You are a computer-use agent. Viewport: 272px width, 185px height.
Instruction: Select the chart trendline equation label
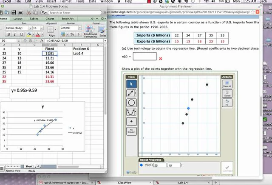(x=43, y=120)
